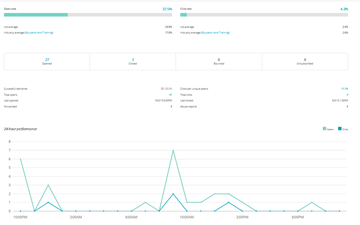This screenshot has width=360, height=225.
Task: Click Education and Training link under Open rate
Action: pos(39,33)
